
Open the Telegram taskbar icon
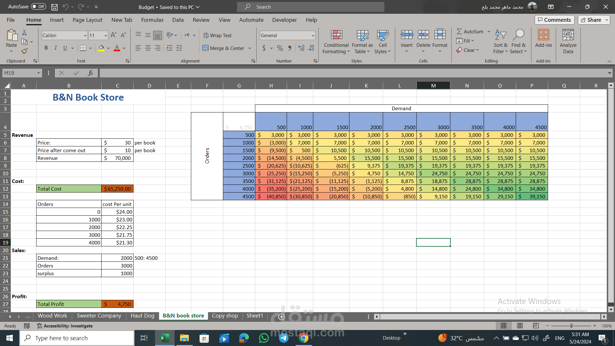pyautogui.click(x=283, y=338)
